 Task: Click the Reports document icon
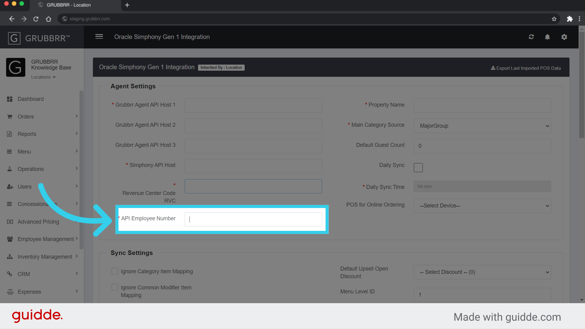click(x=10, y=134)
